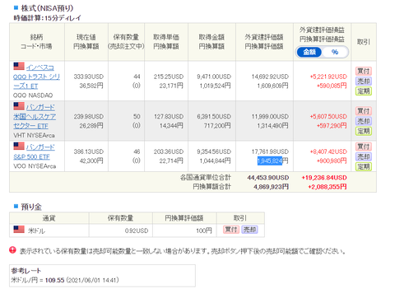The image size is (395, 298).
Task: Select 239.98USD current price of VHT
Action: coord(88,116)
